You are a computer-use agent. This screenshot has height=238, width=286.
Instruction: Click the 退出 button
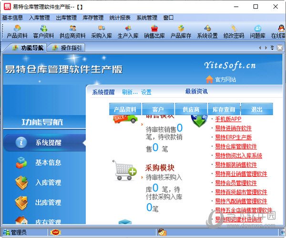[x=257, y=109]
